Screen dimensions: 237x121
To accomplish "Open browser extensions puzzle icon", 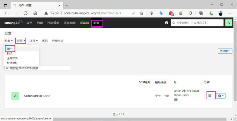I will [x=190, y=13].
